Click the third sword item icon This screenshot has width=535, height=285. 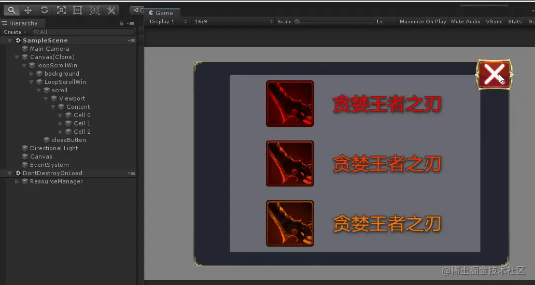click(x=290, y=223)
